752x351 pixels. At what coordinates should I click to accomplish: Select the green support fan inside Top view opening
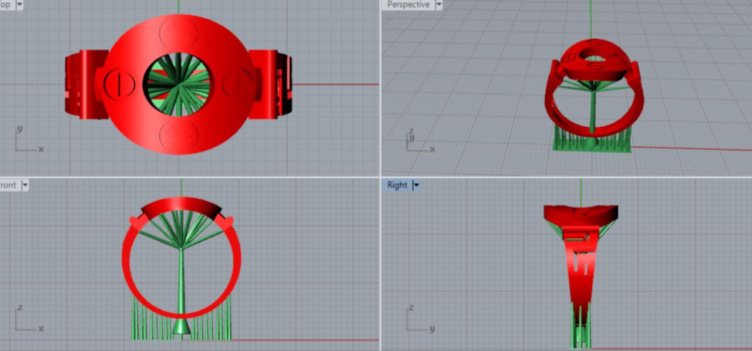tap(179, 85)
